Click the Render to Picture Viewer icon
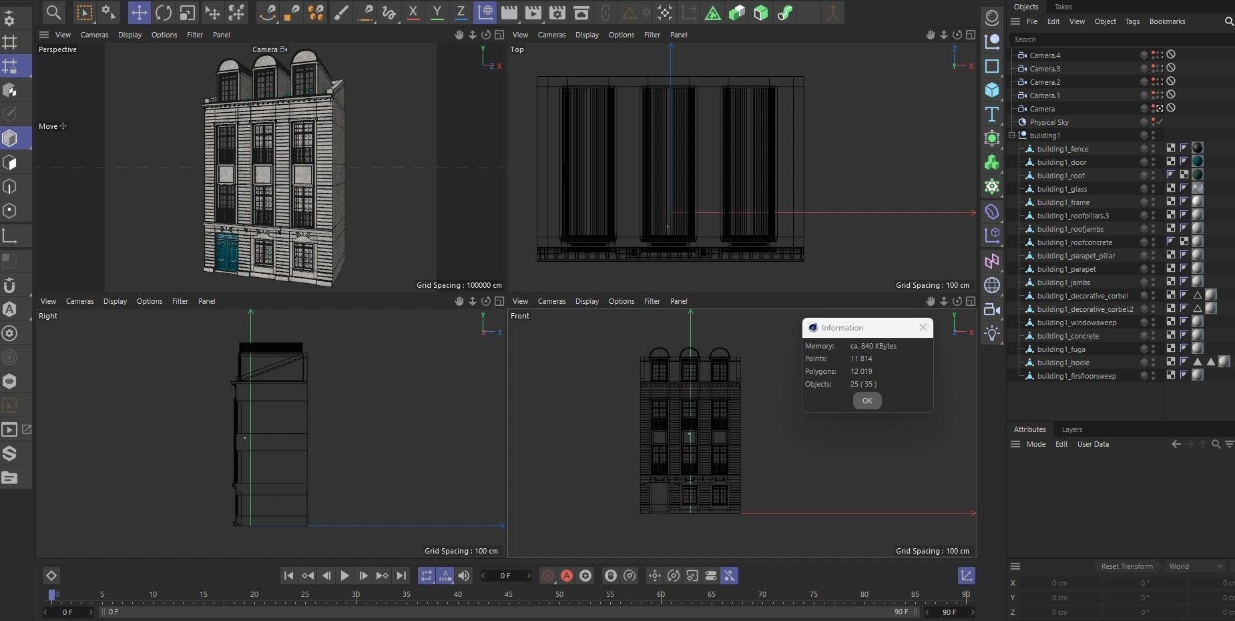Screen dimensions: 1235x621 [533, 12]
